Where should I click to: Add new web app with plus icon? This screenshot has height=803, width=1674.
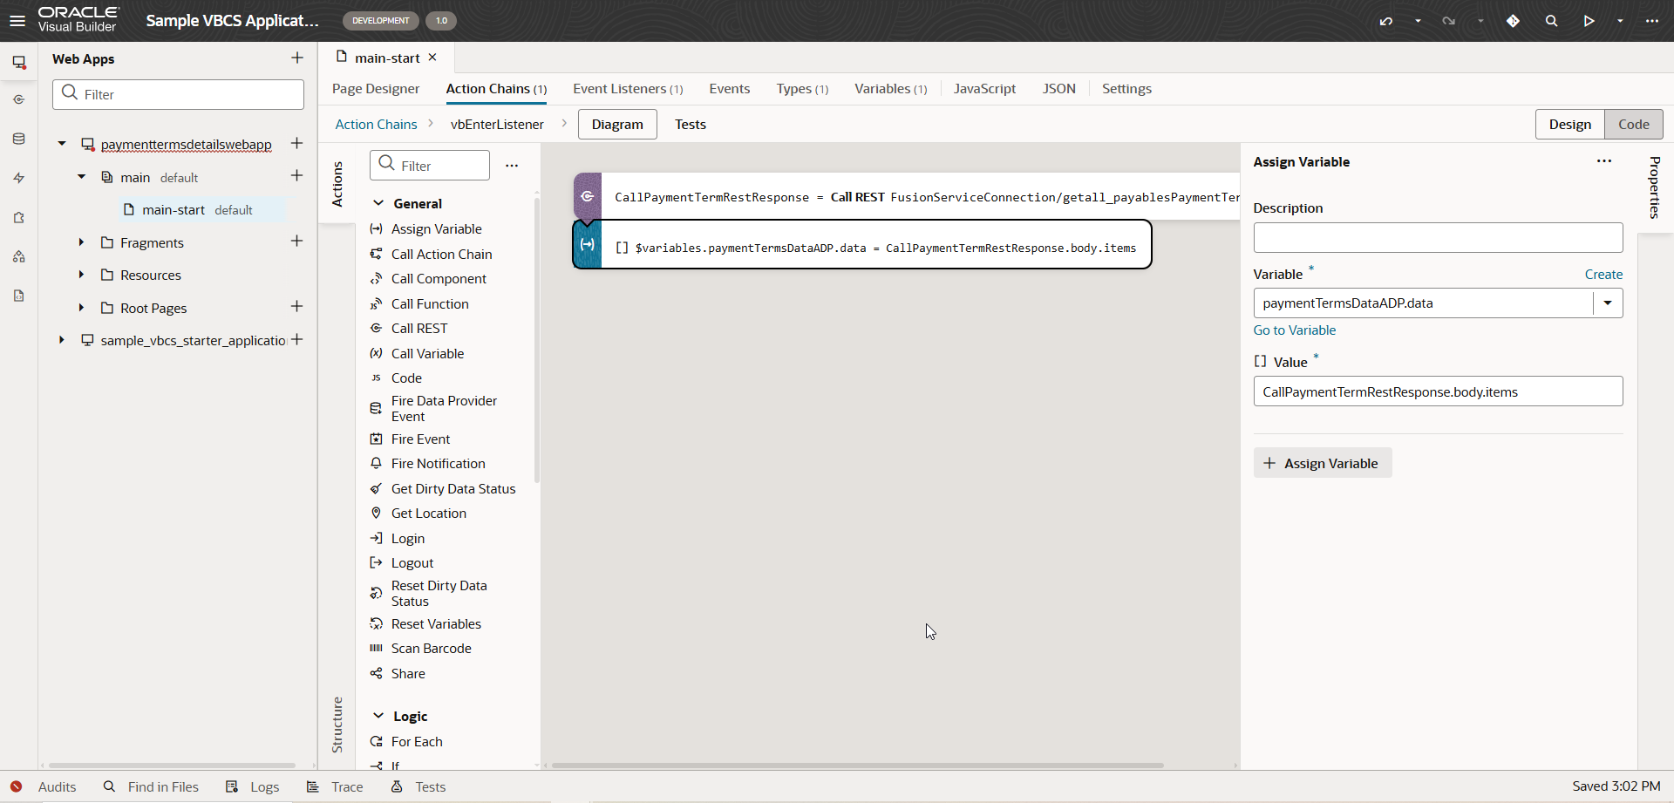click(x=297, y=58)
